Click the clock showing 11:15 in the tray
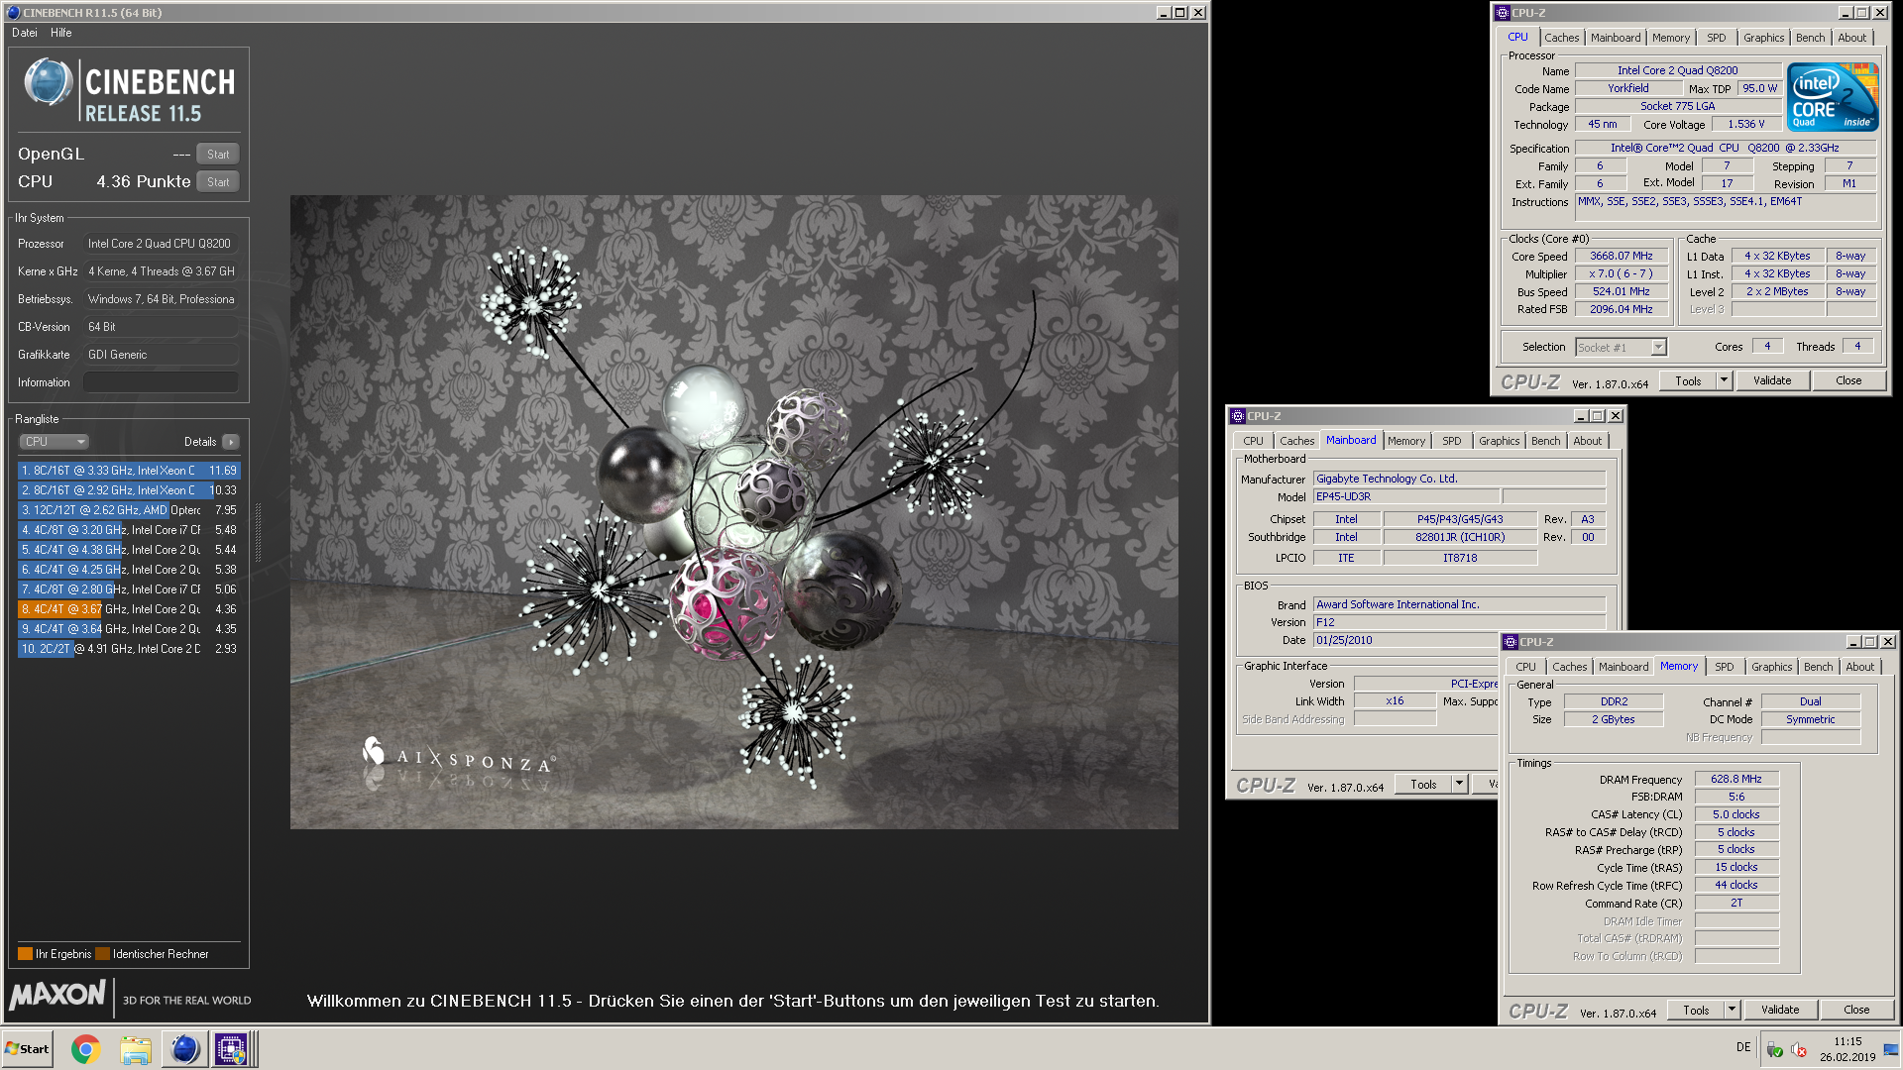Image resolution: width=1903 pixels, height=1070 pixels. [x=1847, y=1041]
